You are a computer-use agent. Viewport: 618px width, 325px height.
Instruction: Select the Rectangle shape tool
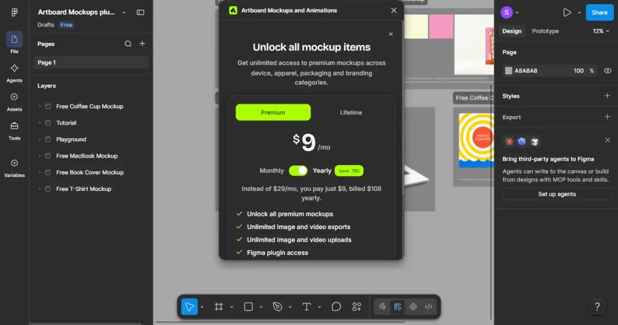tap(248, 306)
